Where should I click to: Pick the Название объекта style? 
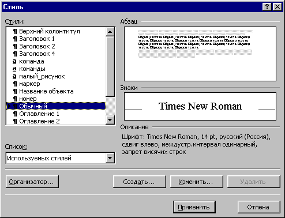click(x=56, y=91)
